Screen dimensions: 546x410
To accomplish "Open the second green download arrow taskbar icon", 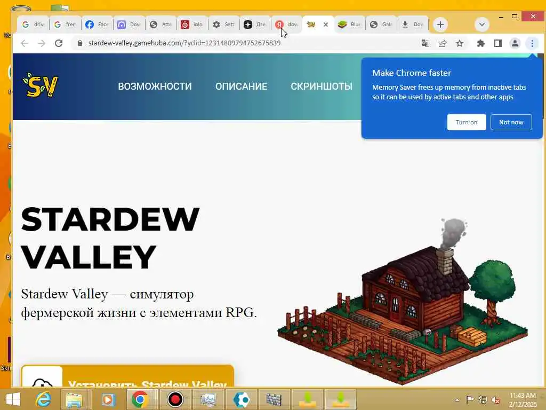I will pos(340,399).
